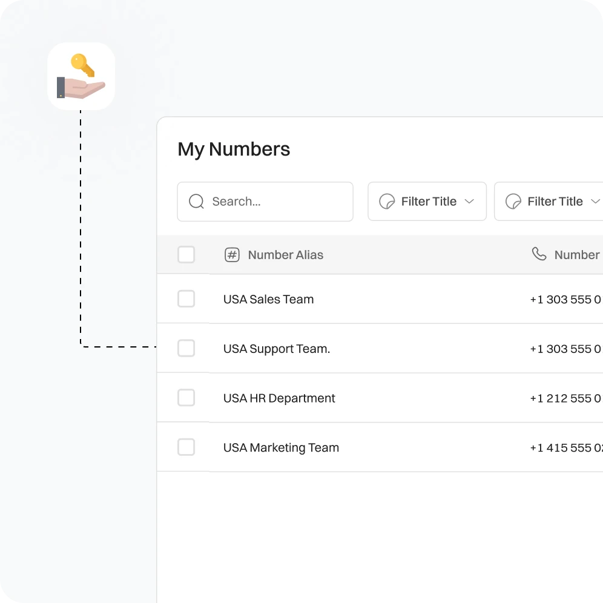The height and width of the screenshot is (603, 603).
Task: Click the hand holding key icon
Action: (x=81, y=76)
